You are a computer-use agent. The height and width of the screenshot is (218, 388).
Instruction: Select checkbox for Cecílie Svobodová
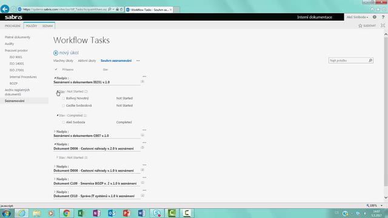pos(64,105)
